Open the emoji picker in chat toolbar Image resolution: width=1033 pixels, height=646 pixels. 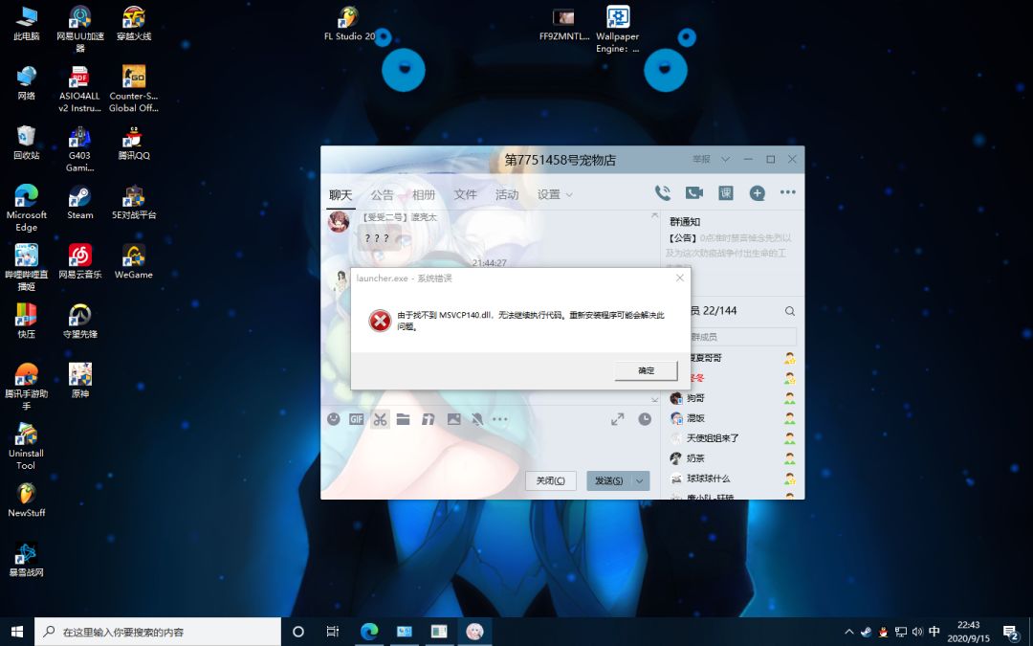[333, 419]
